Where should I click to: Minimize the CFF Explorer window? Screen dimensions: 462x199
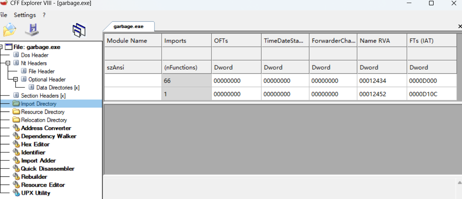408,3
